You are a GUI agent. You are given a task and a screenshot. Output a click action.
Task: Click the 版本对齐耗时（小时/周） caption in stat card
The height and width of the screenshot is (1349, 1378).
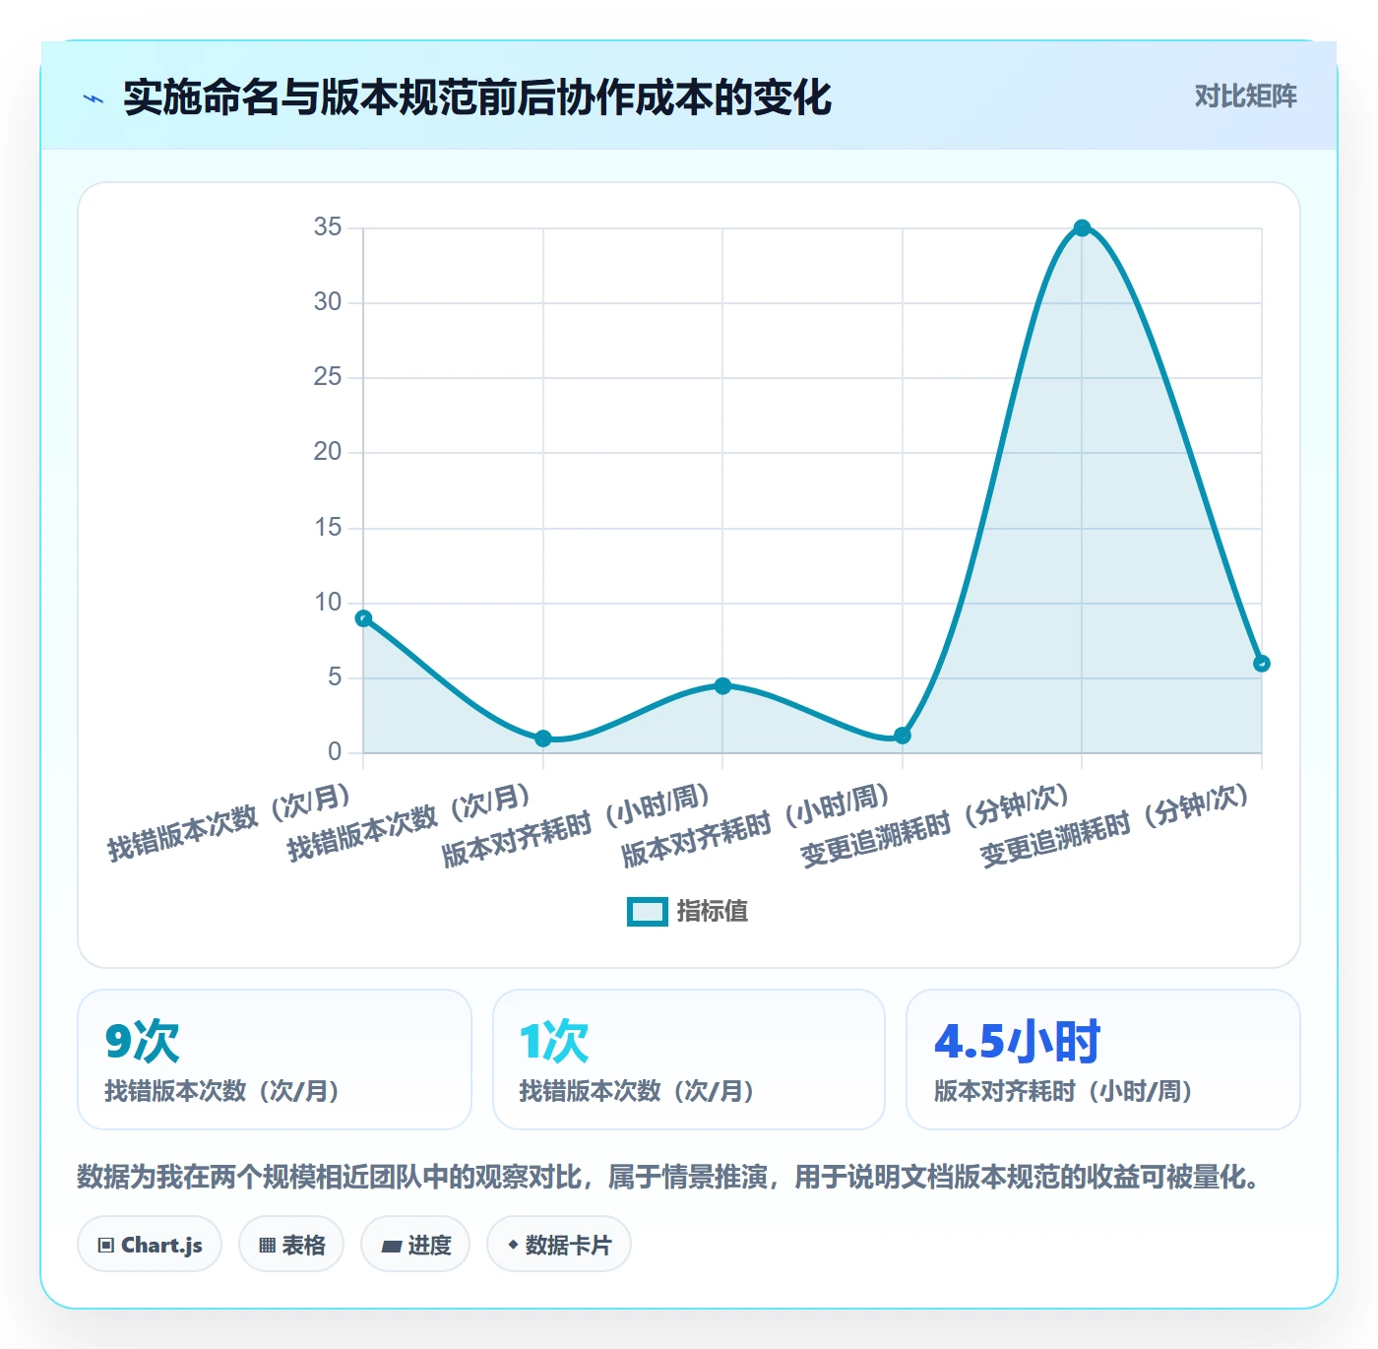pyautogui.click(x=1065, y=1091)
